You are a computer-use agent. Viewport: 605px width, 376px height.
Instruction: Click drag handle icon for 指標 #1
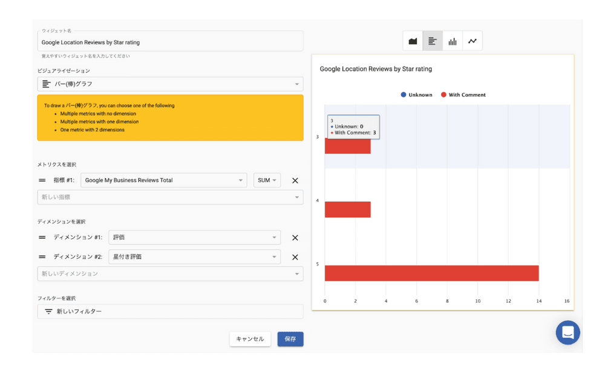42,180
